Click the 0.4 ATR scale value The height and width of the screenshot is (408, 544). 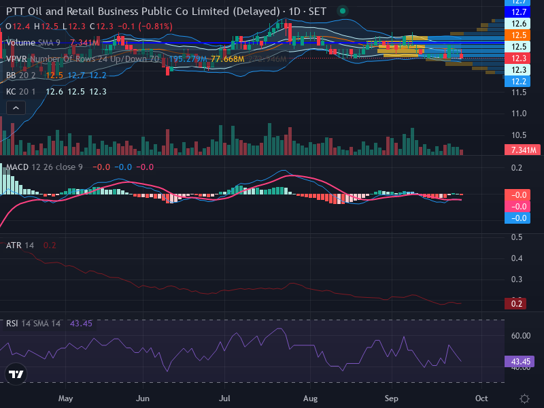(x=517, y=258)
